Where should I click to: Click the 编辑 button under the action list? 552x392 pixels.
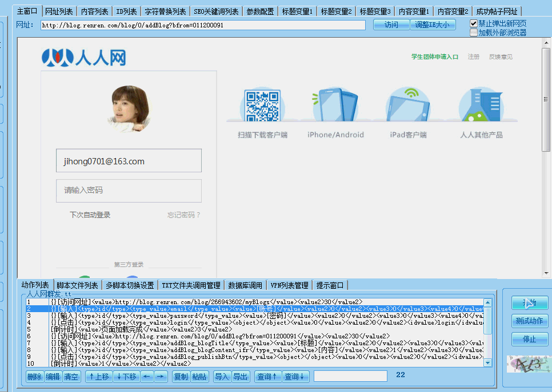tap(53, 377)
